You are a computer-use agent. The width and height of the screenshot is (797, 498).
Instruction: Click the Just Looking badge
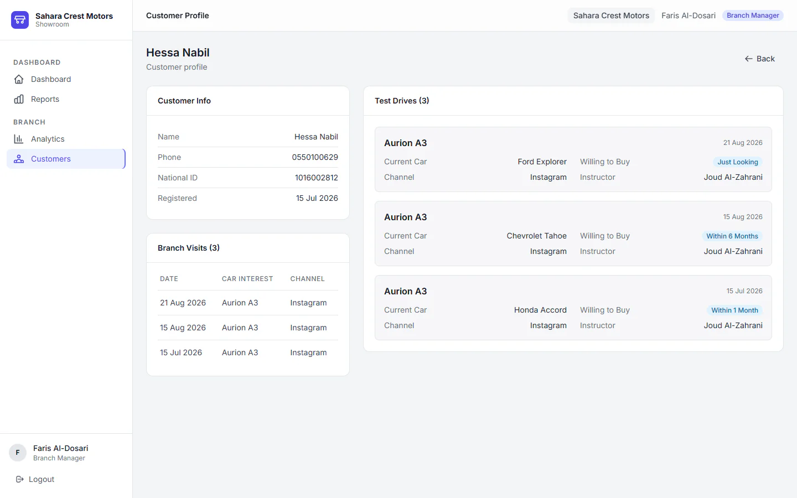click(737, 162)
